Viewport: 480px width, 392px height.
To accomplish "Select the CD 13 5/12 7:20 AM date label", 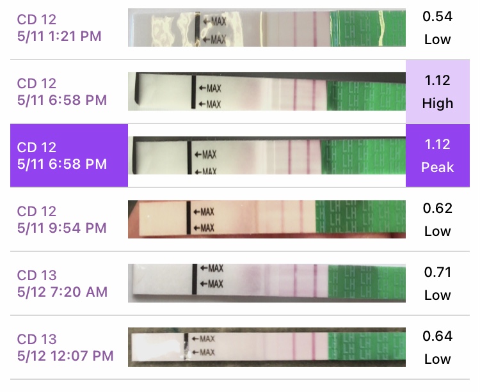I will pyautogui.click(x=62, y=283).
